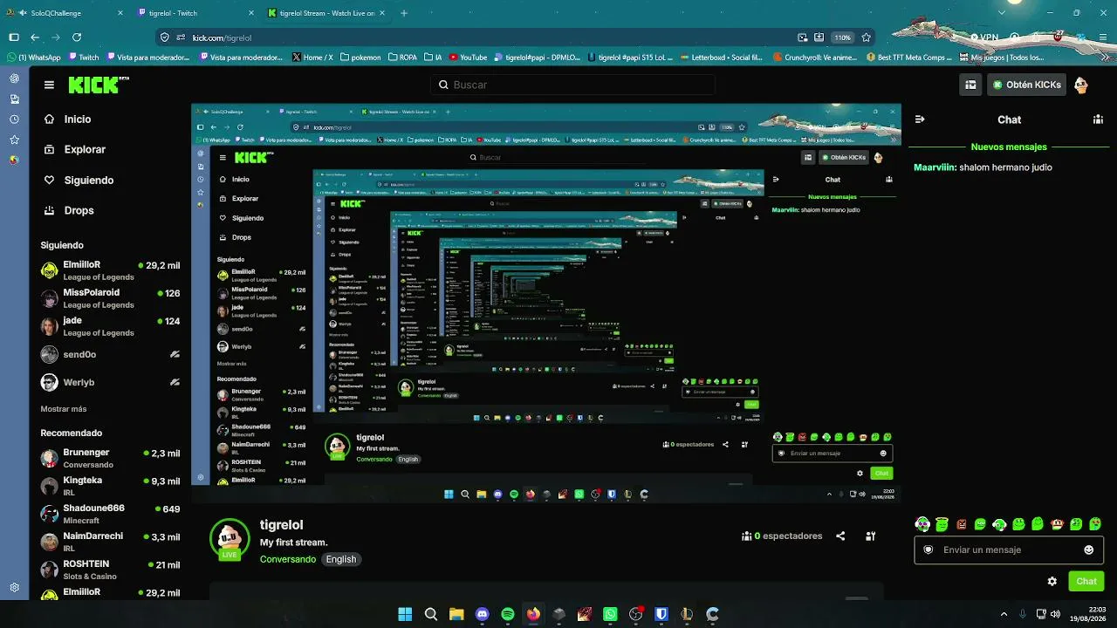
Task: Open browser sidebar settings gear
Action: click(x=14, y=588)
